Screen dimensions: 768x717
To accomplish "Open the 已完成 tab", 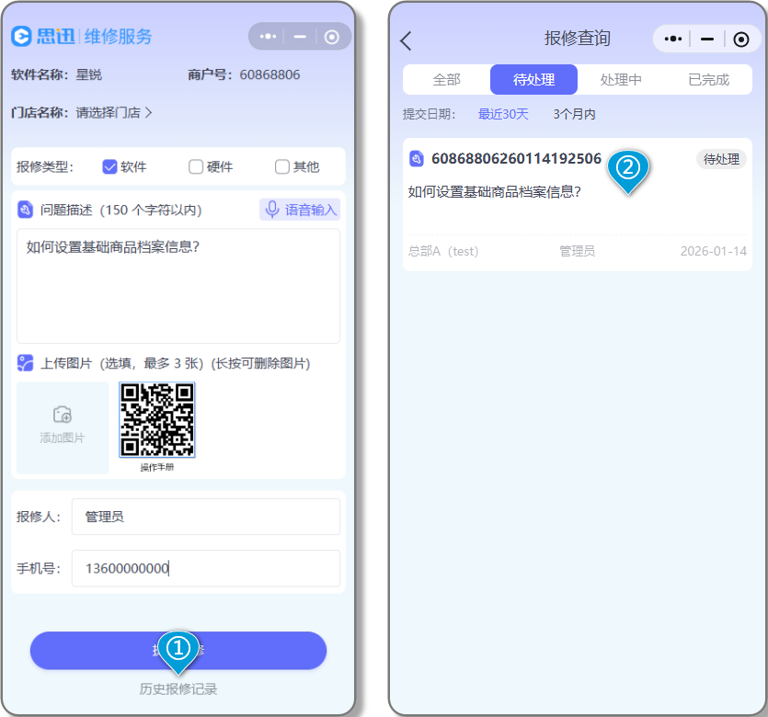I will click(x=708, y=80).
